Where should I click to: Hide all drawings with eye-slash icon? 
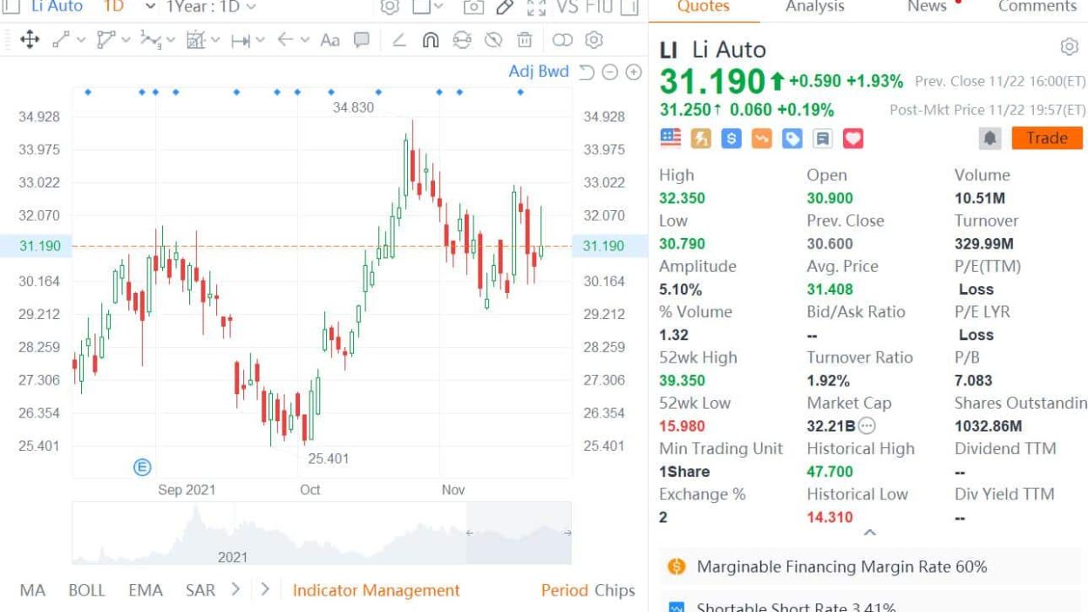pos(493,40)
